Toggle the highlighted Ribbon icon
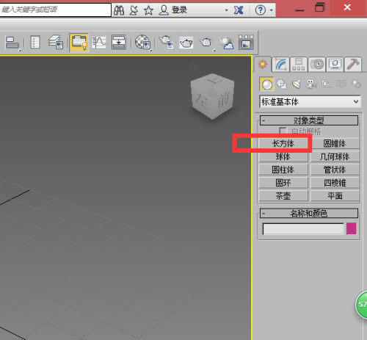The image size is (367, 340). click(x=79, y=43)
